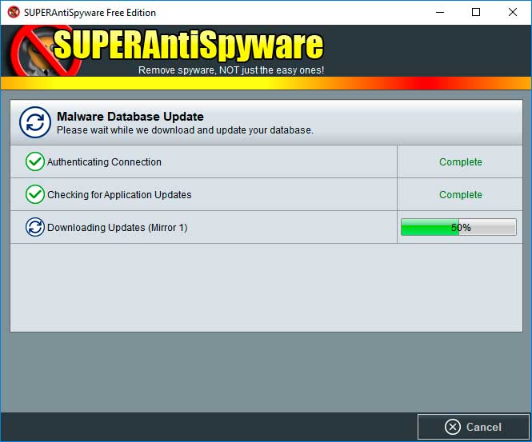Click the Complete status for Authenticating Connection
532x442 pixels.
pyautogui.click(x=461, y=162)
